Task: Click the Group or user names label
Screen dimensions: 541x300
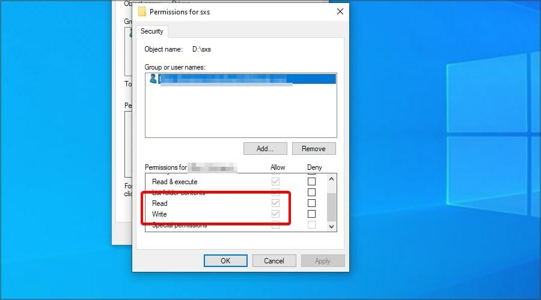Action: pos(175,67)
